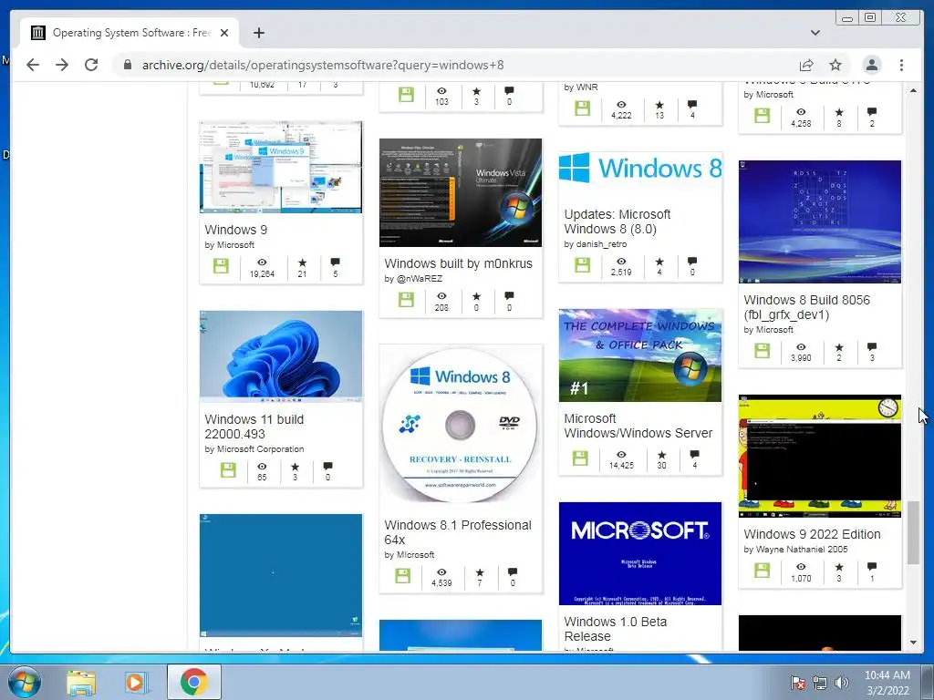934x700 pixels.
Task: Open Windows Explorer from the taskbar
Action: [x=81, y=683]
